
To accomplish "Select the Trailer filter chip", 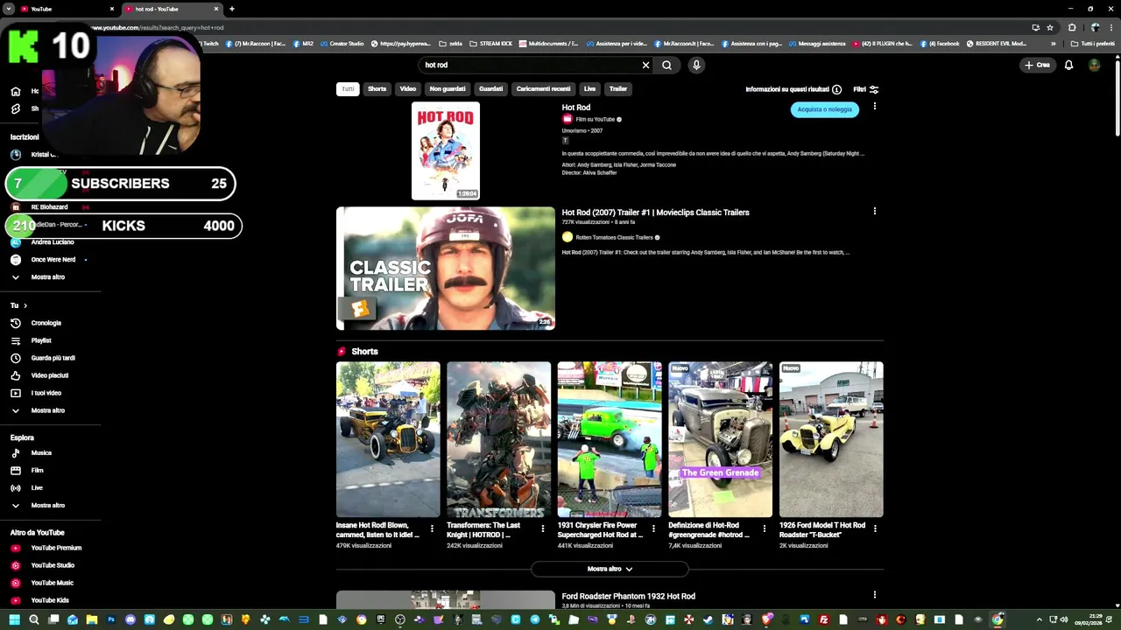I will click(x=618, y=88).
